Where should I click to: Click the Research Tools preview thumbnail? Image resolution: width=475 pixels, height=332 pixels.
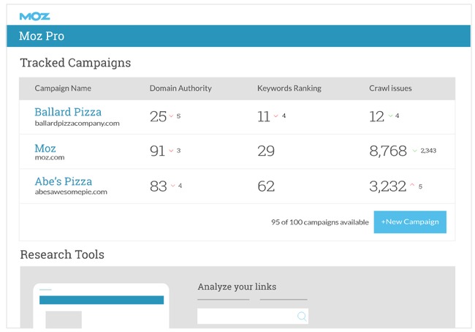click(x=102, y=307)
